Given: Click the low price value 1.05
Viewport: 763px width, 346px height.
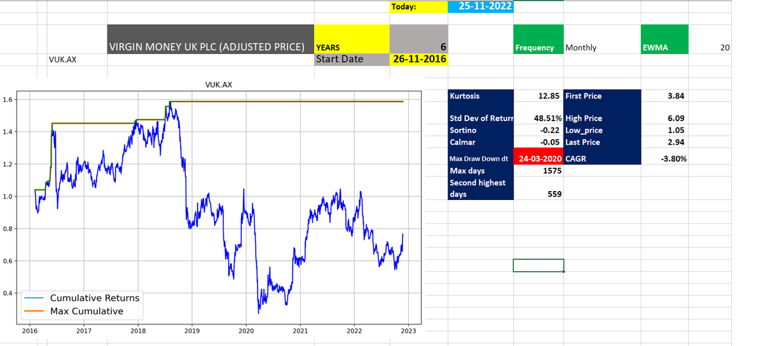Looking at the screenshot, I should tap(664, 130).
